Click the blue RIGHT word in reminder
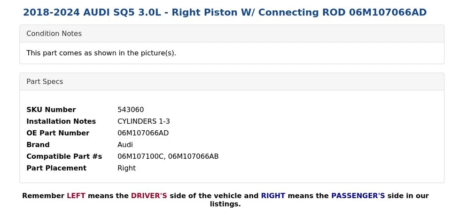Image resolution: width=451 pixels, height=215 pixels. [273, 196]
